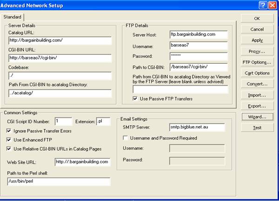
Task: Open the question mark help button in the title bar
Action: click(x=263, y=5)
